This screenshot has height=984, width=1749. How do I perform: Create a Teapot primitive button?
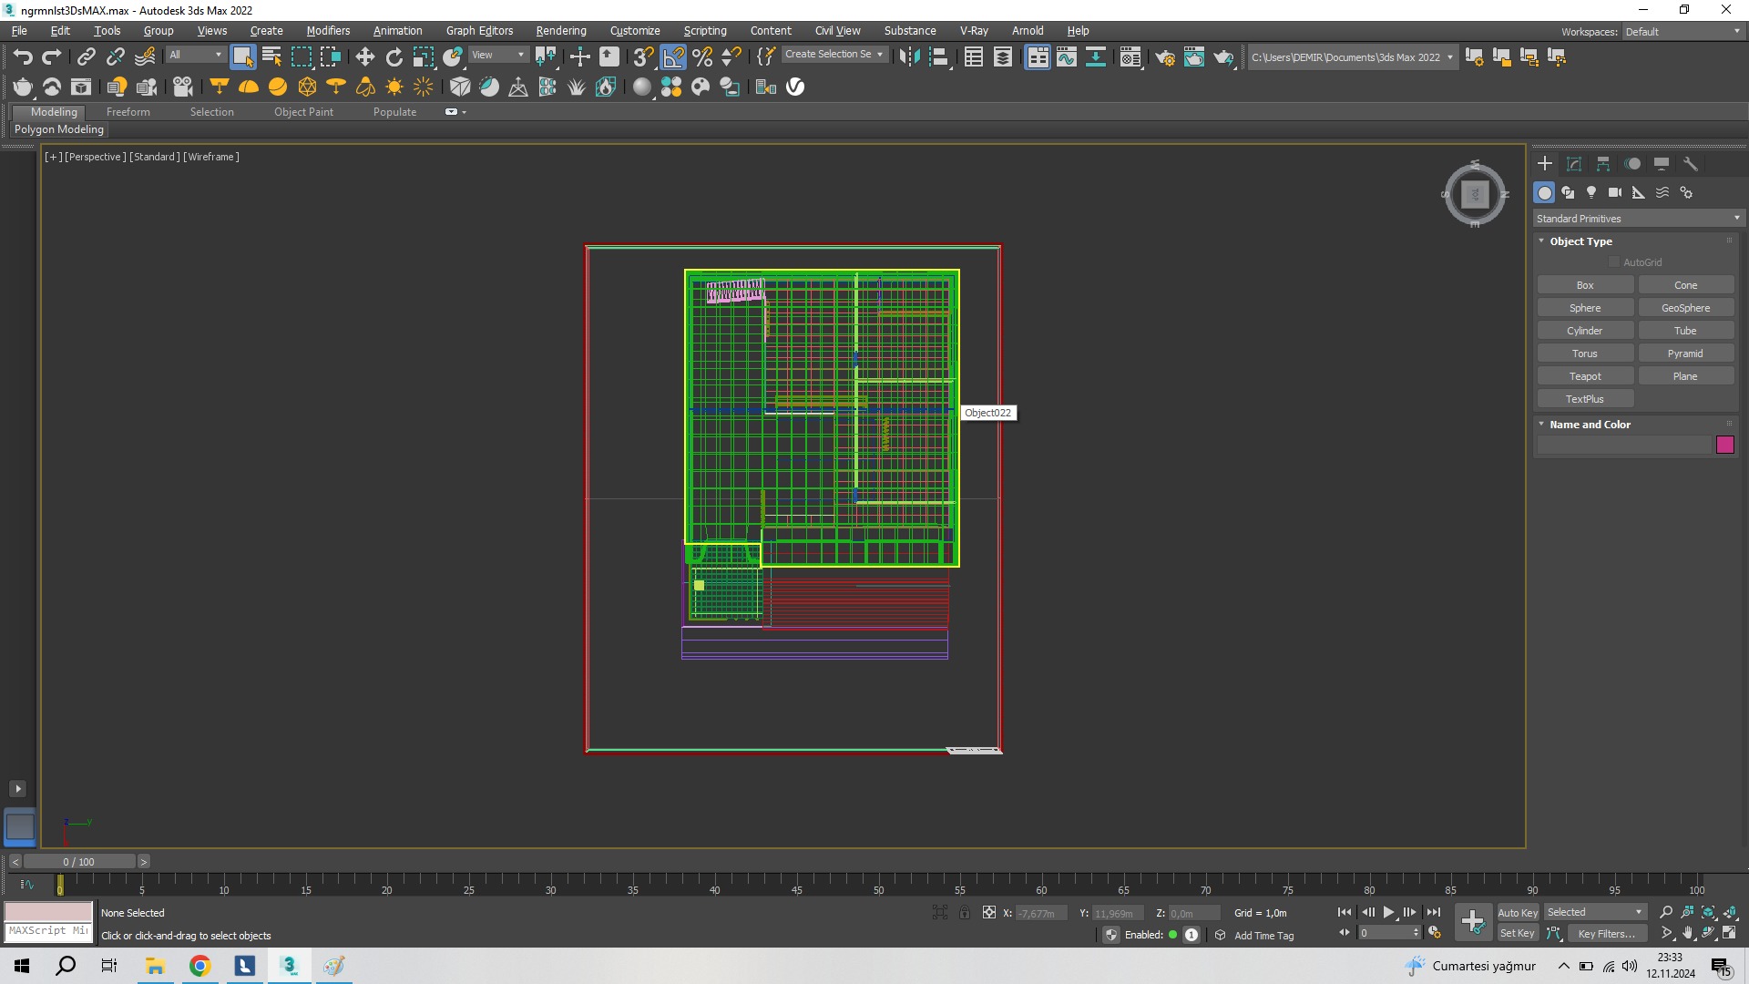tap(1585, 376)
